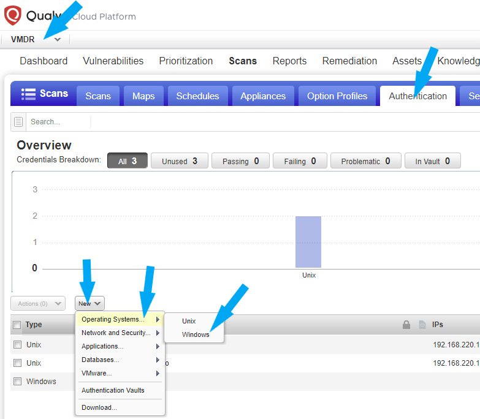Screen dimensions: 480x419
Task: Switch to the Schedules tab
Action: (198, 96)
